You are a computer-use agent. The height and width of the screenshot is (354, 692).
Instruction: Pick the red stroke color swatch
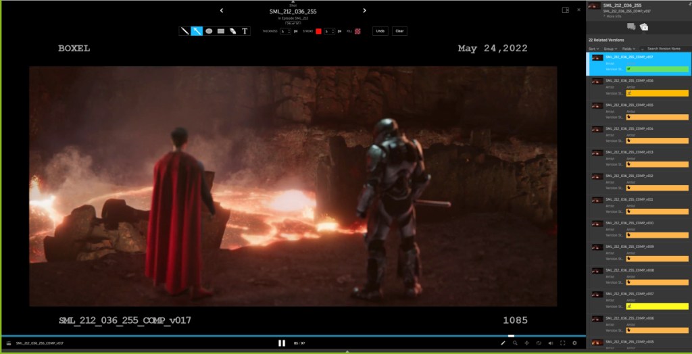tap(318, 31)
